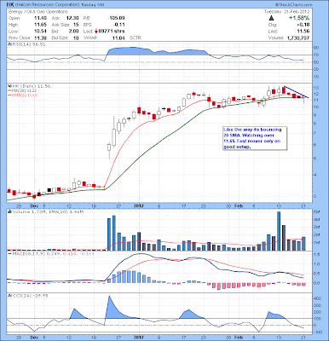Click the MA(20) 11.32 legend text
Viewport: 329px width, 341px height.
click(x=23, y=90)
